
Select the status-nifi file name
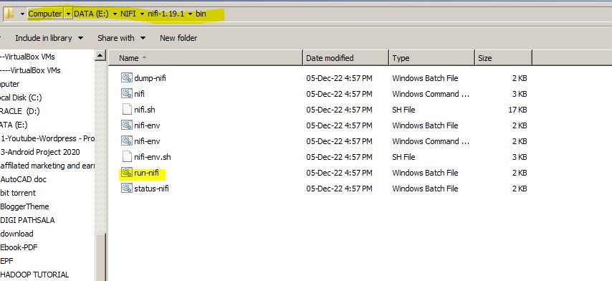151,189
